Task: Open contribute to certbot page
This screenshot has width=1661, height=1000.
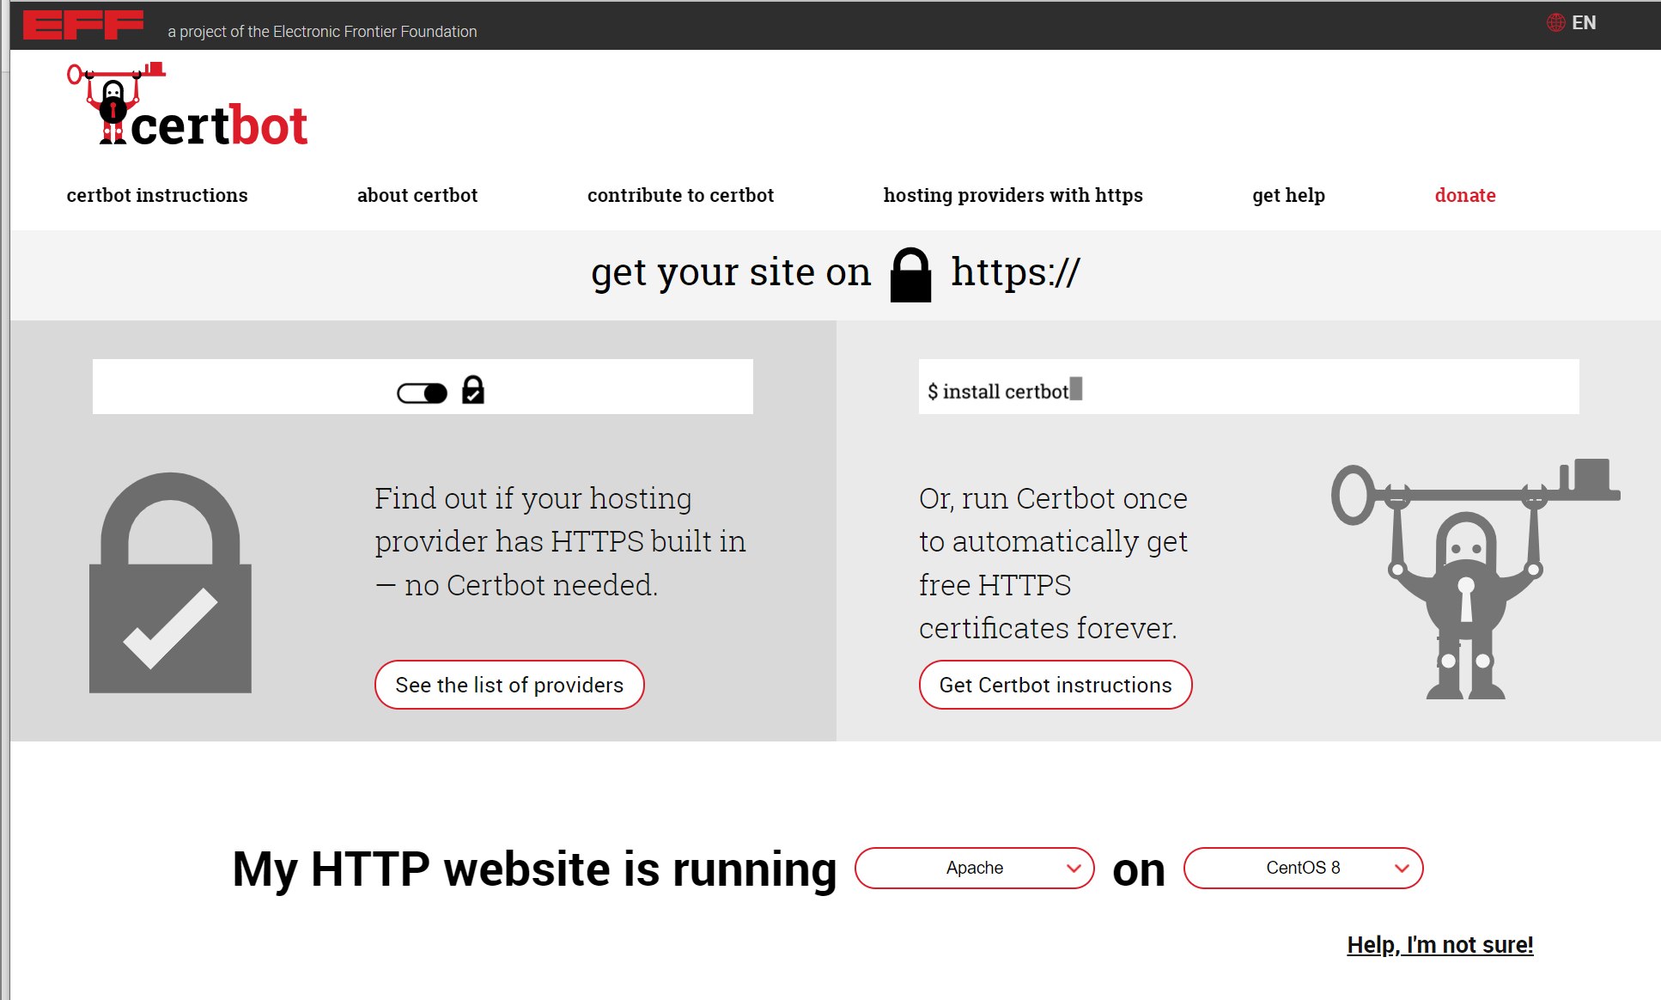Action: (x=680, y=195)
